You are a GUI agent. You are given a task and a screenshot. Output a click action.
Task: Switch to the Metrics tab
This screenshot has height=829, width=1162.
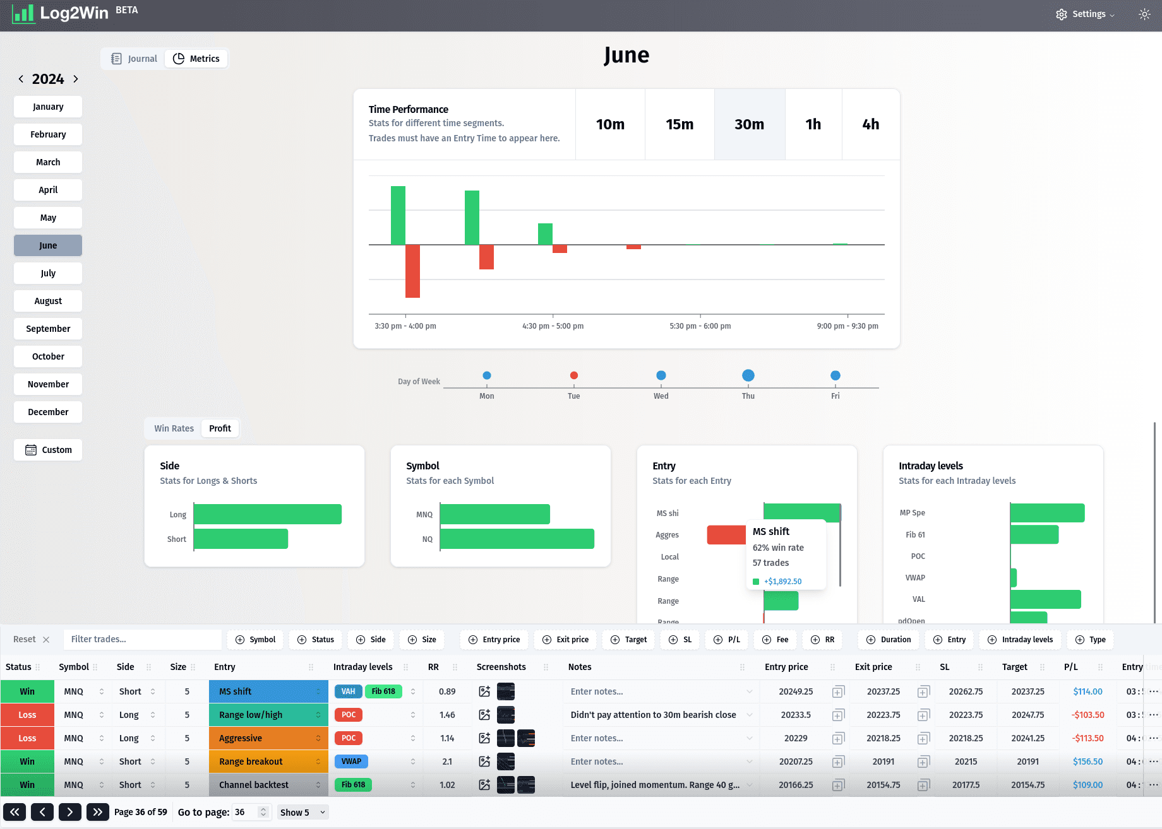pos(196,59)
